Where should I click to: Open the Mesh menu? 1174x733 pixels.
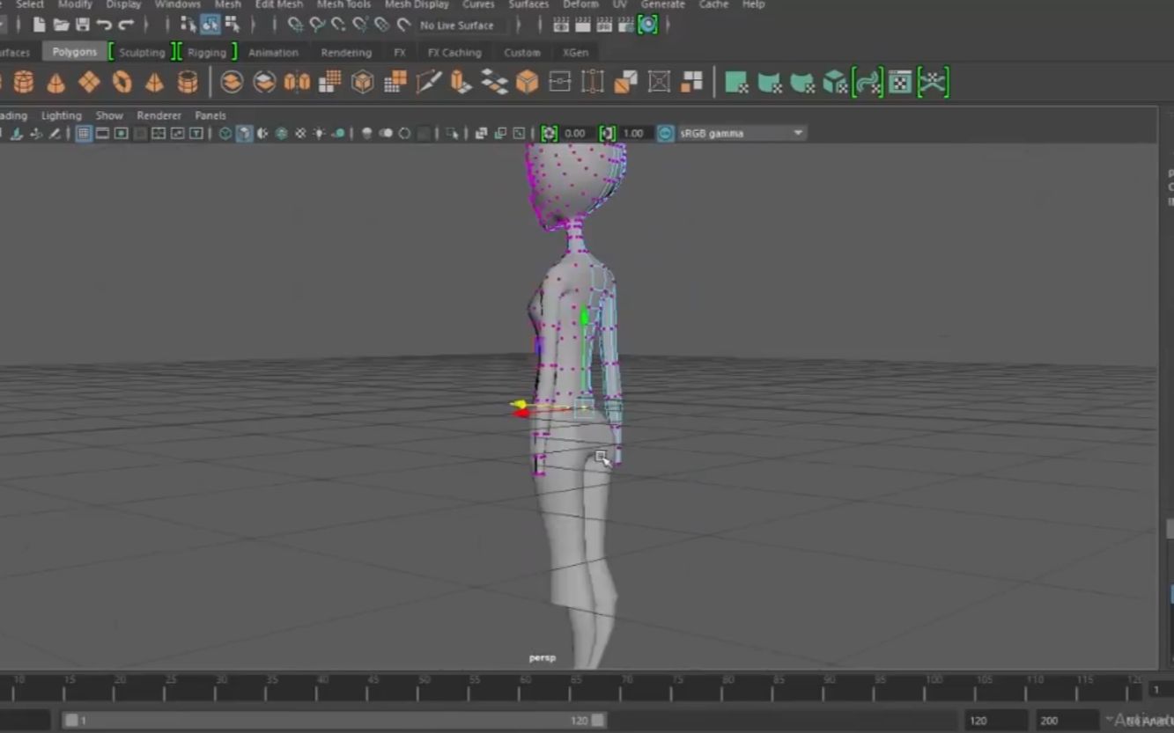coord(226,5)
